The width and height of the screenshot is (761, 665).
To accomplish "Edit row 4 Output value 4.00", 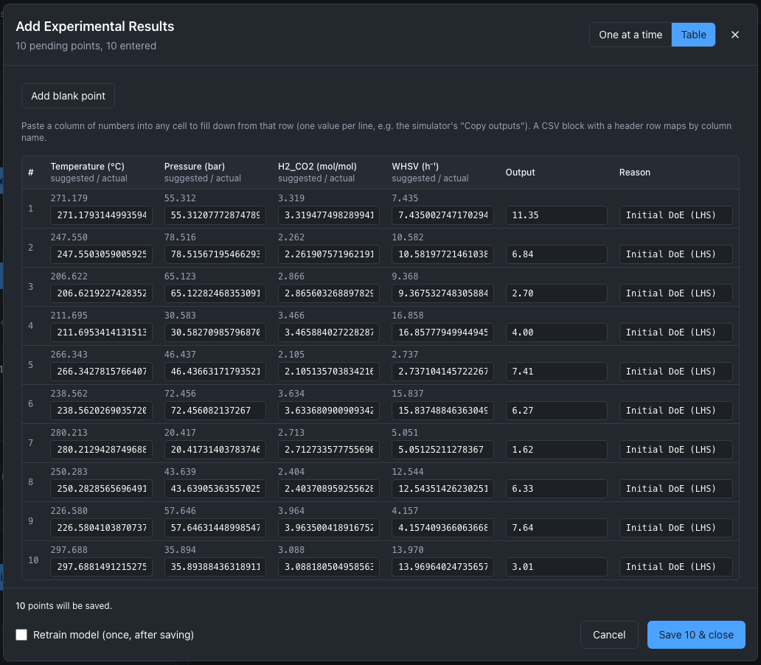I will [x=556, y=332].
